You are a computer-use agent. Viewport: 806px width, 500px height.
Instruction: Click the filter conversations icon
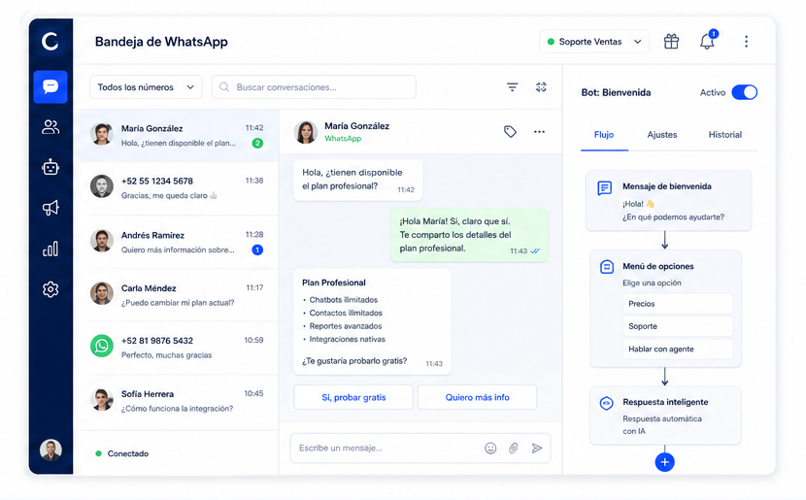[512, 86]
